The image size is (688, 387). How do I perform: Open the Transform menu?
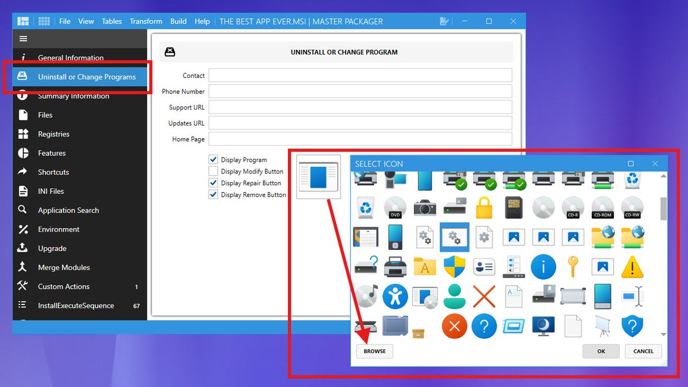(146, 21)
